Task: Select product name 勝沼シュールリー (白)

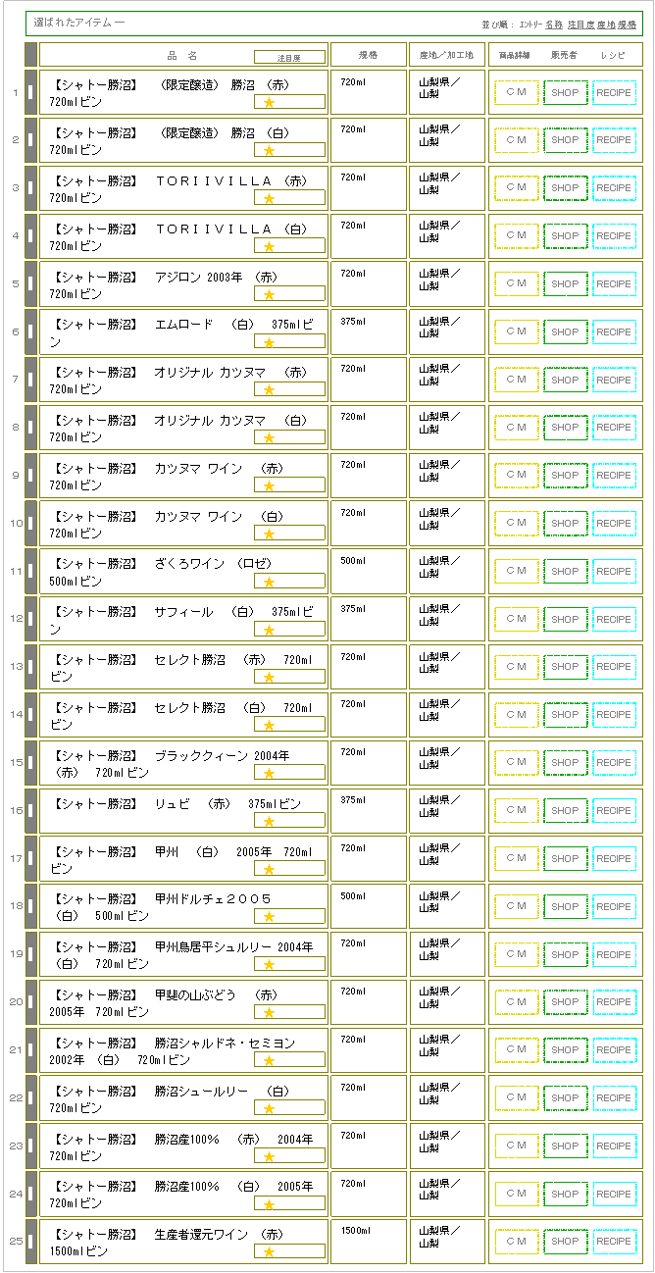Action: [x=170, y=1099]
